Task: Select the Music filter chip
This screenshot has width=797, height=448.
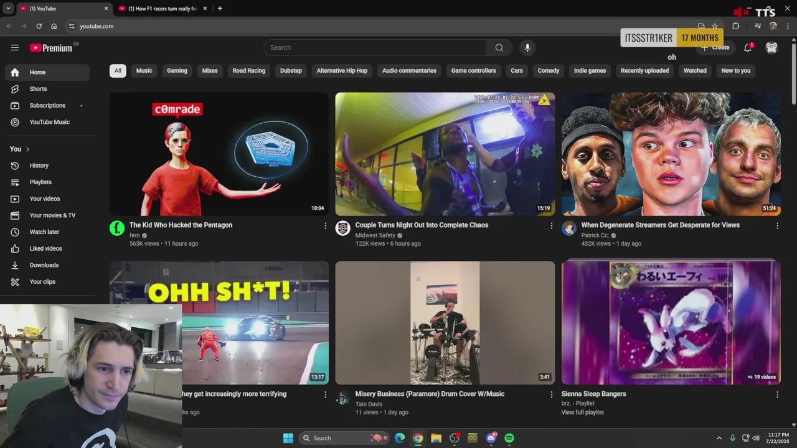Action: point(144,71)
